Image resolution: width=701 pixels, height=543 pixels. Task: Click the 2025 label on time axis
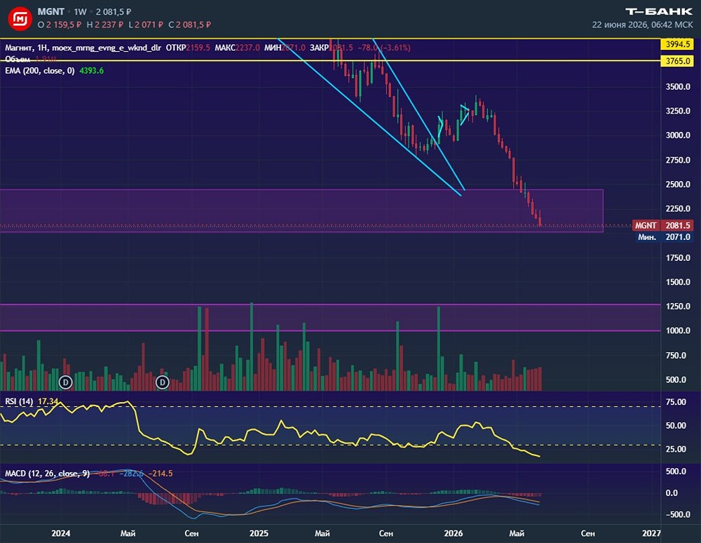259,533
